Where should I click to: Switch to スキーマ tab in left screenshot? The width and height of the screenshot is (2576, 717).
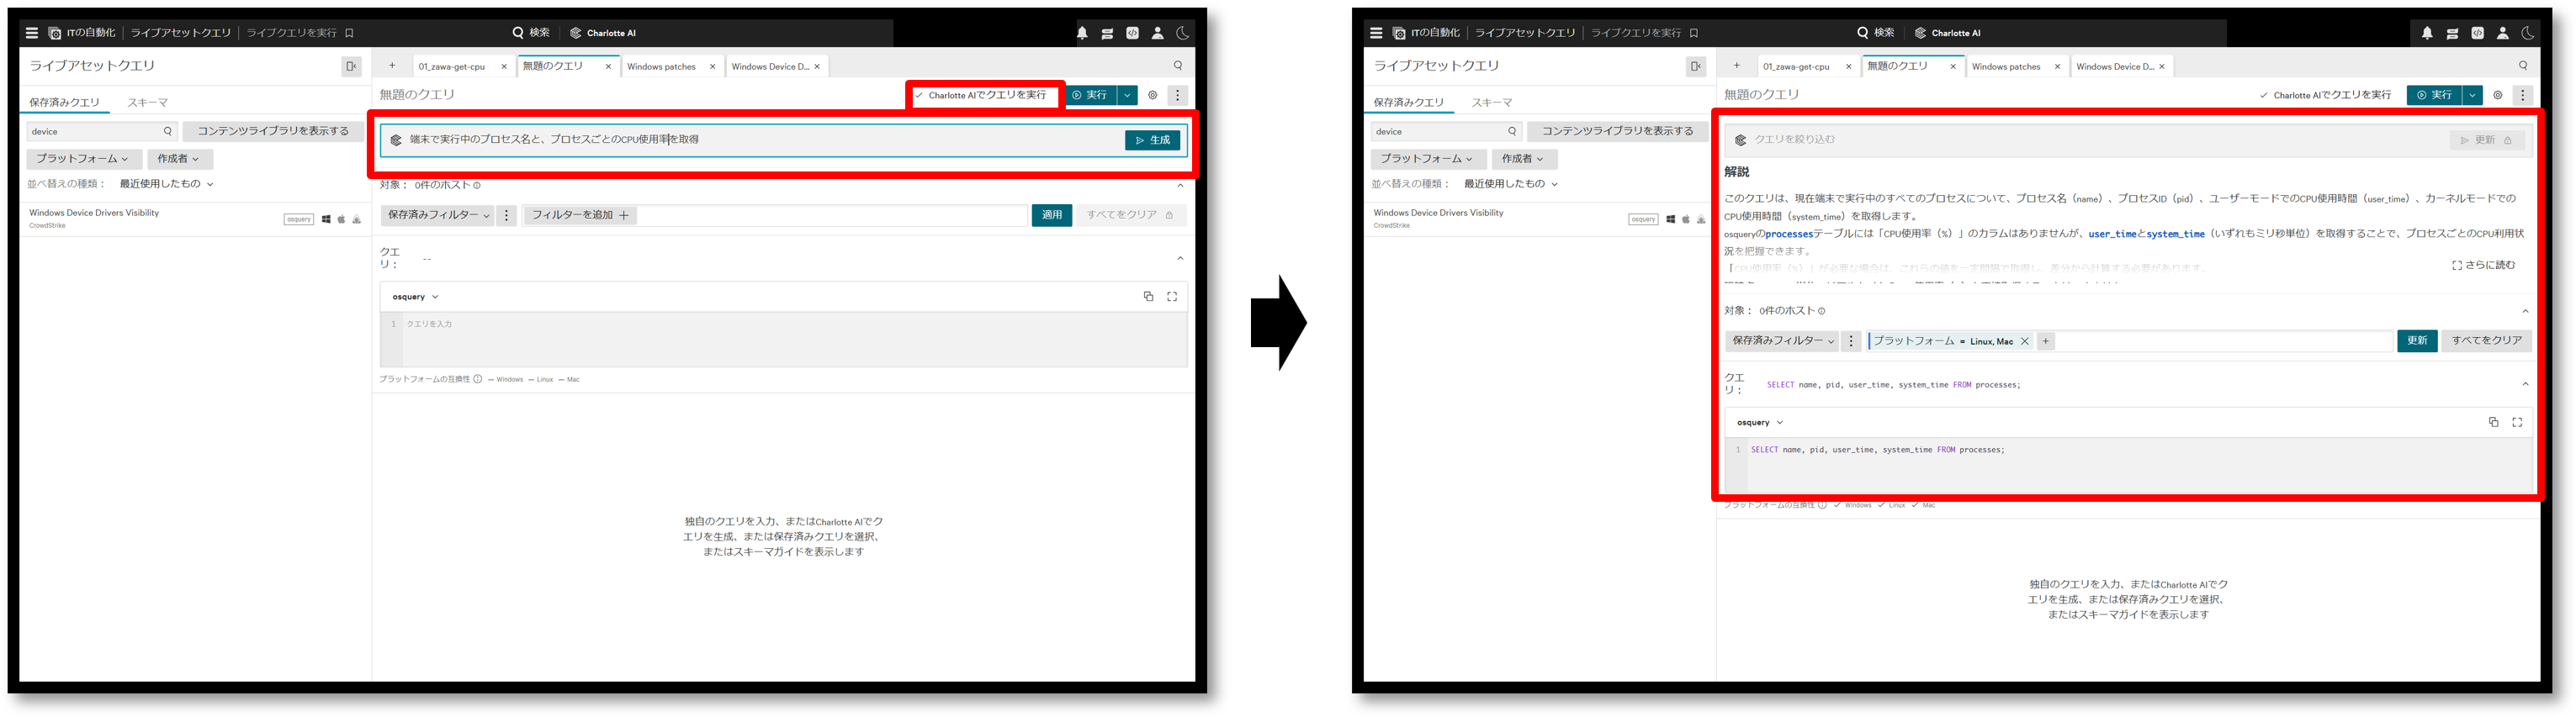tap(147, 103)
